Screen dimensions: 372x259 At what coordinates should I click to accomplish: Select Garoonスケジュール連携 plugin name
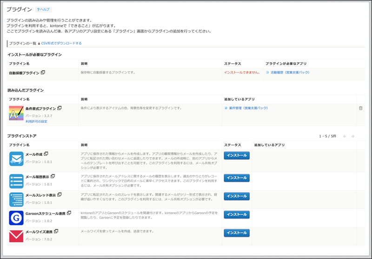45,213
